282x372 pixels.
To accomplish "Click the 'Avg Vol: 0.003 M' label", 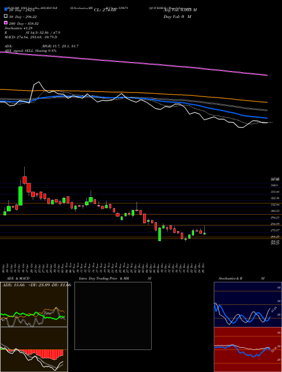I will pyautogui.click(x=180, y=10).
